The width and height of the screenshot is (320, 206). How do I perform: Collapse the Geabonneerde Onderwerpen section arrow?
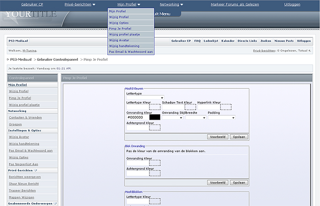click(x=55, y=203)
